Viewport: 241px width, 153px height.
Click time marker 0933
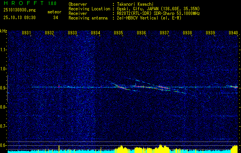coord(72,33)
